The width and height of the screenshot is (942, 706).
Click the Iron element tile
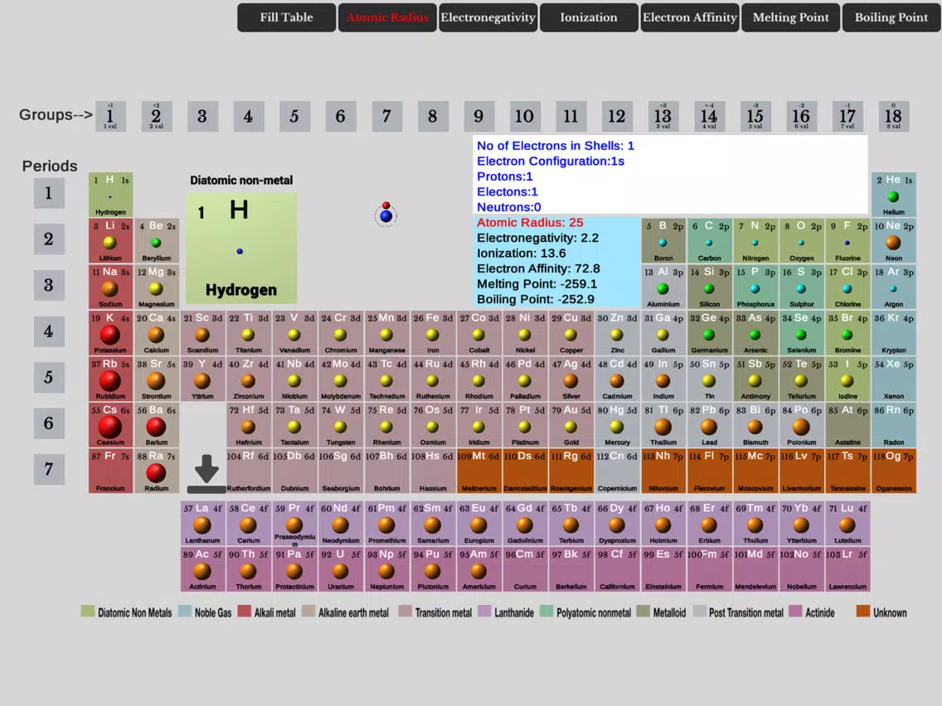coord(433,333)
